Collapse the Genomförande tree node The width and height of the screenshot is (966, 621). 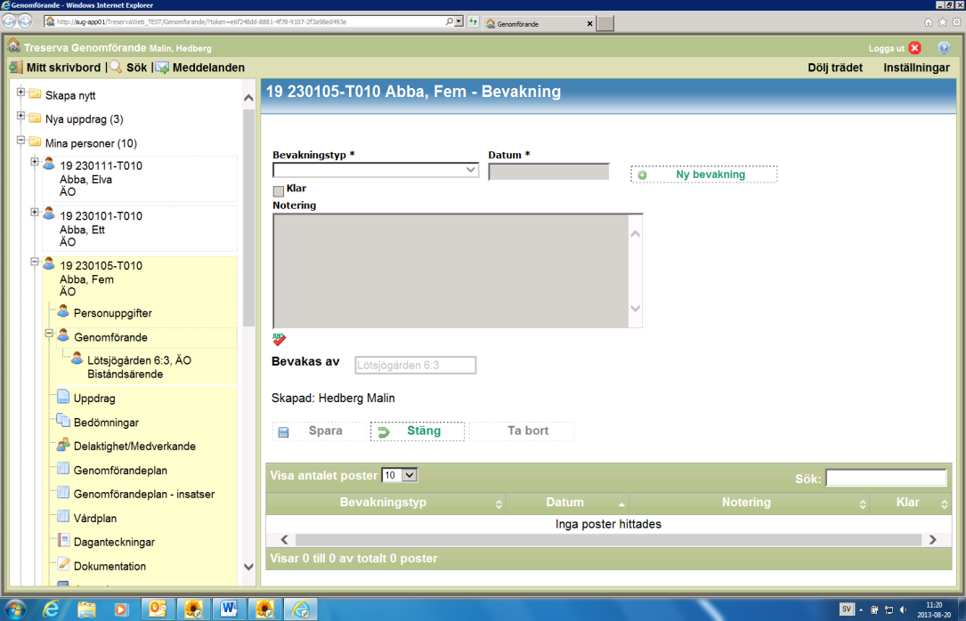[49, 334]
